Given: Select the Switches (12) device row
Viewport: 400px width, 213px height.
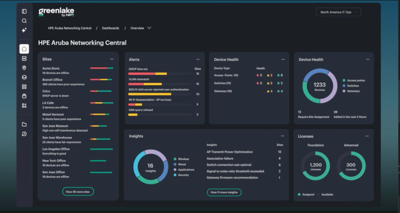Looking at the screenshot, I should click(249, 83).
